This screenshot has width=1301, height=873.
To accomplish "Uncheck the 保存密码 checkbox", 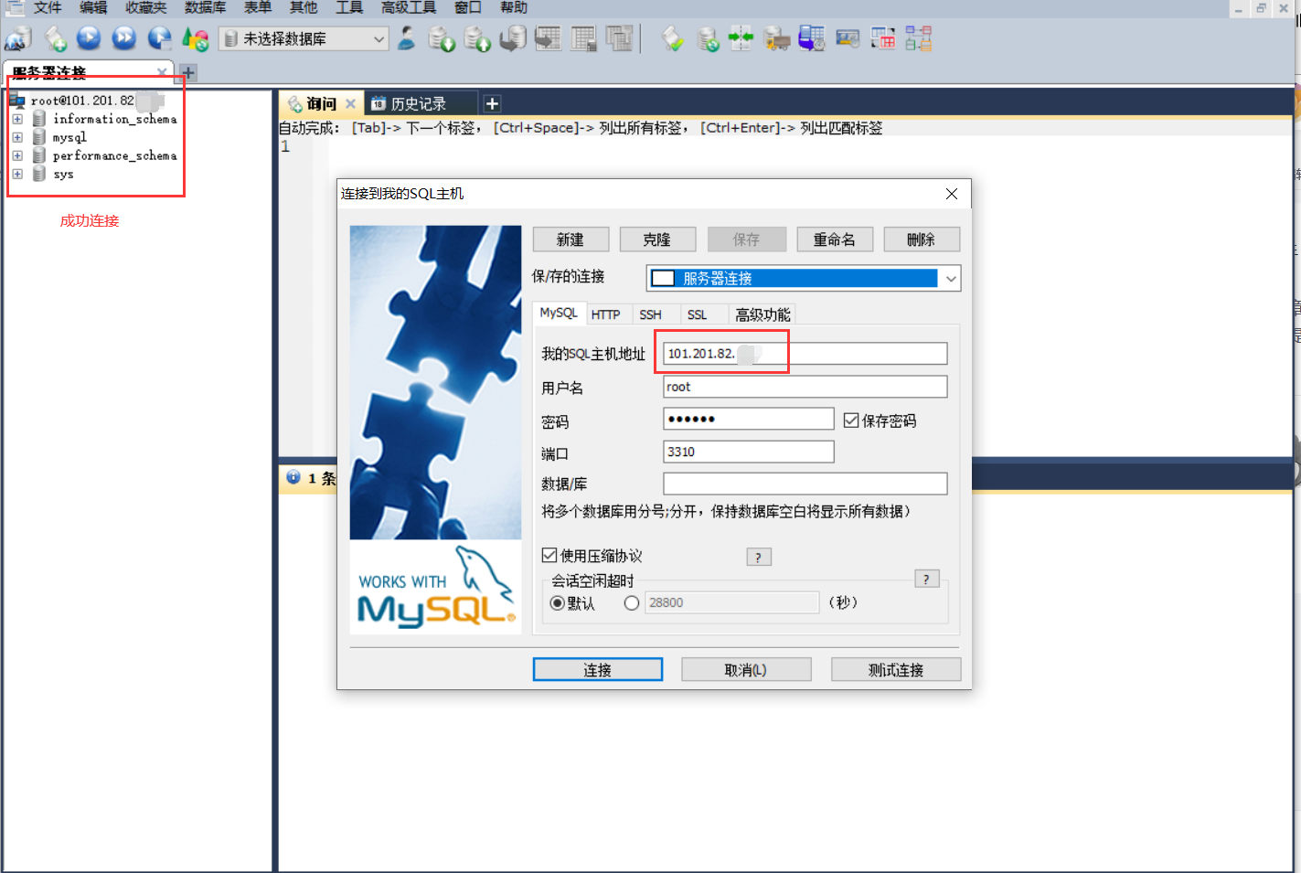I will 851,420.
